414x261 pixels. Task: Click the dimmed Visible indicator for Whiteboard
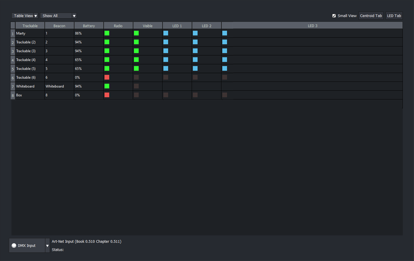coord(136,86)
